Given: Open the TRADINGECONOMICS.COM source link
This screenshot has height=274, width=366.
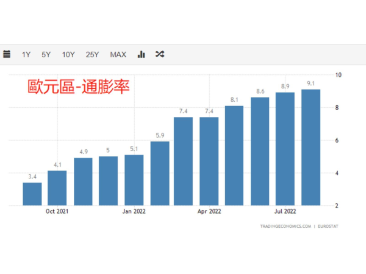Looking at the screenshot, I should point(285,226).
